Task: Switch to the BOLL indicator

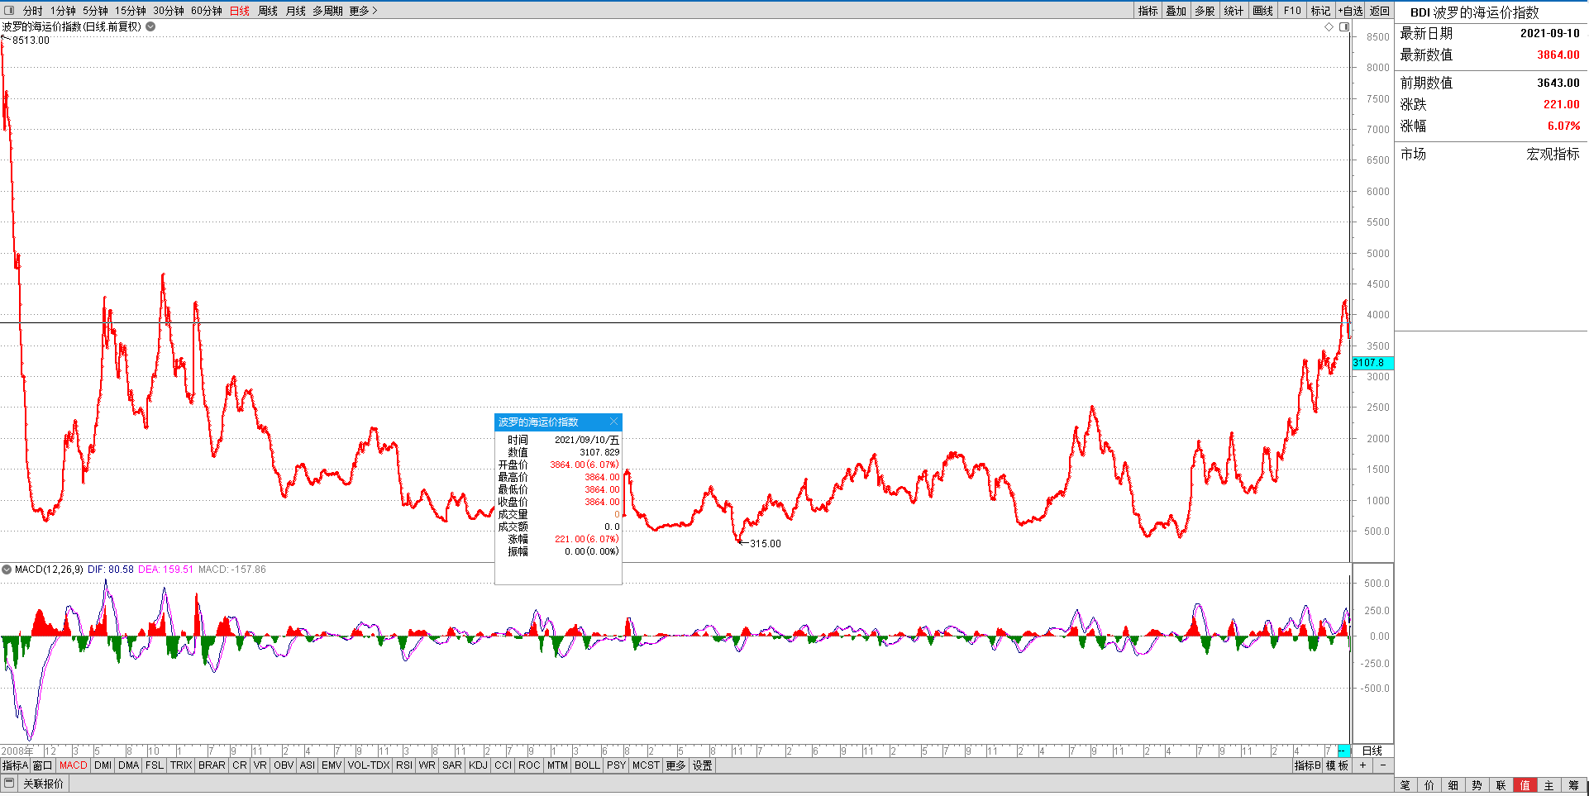Action: 587,765
